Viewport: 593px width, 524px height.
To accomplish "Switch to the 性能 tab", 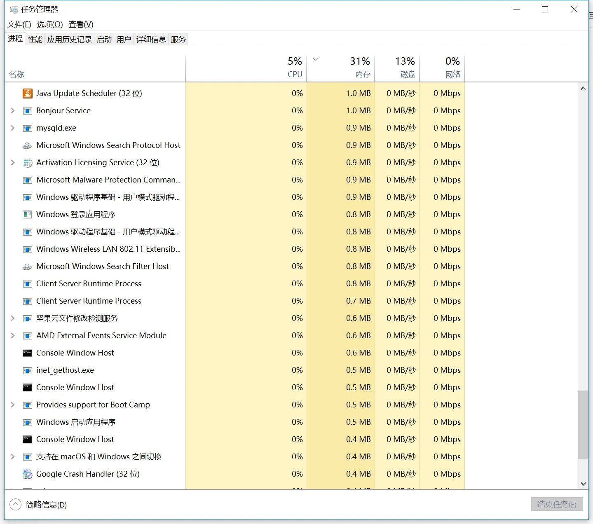I will (35, 39).
